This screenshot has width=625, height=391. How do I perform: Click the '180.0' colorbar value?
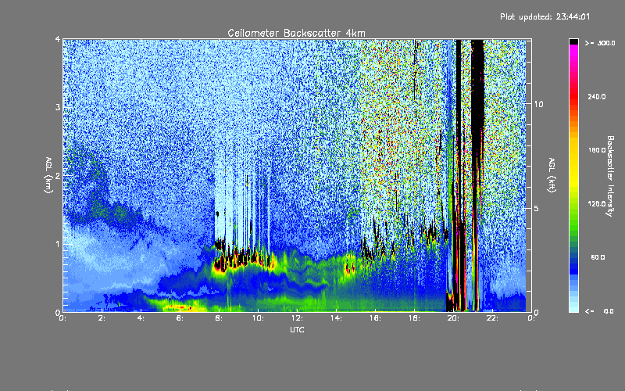[x=597, y=150]
